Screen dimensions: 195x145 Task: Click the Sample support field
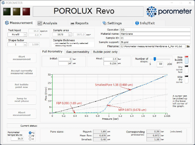[x=155, y=42]
